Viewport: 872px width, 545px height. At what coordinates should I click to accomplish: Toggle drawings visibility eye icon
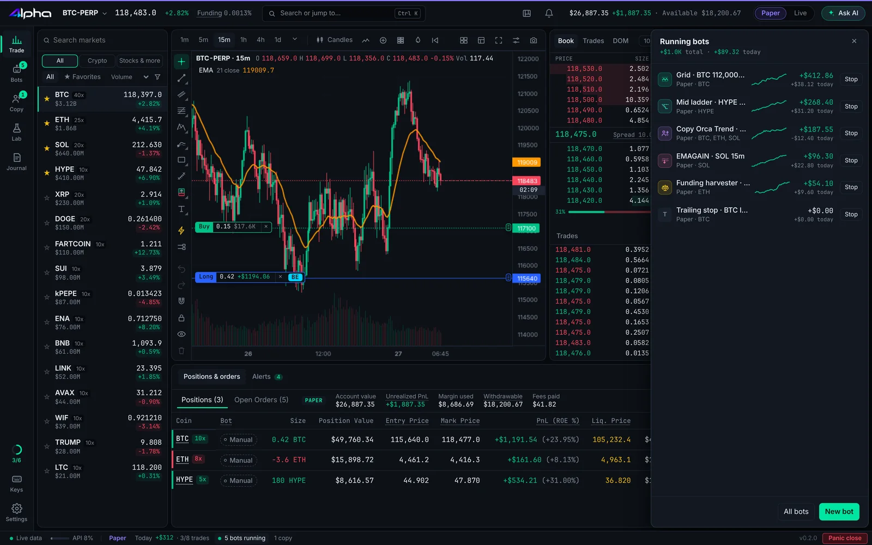click(x=181, y=334)
